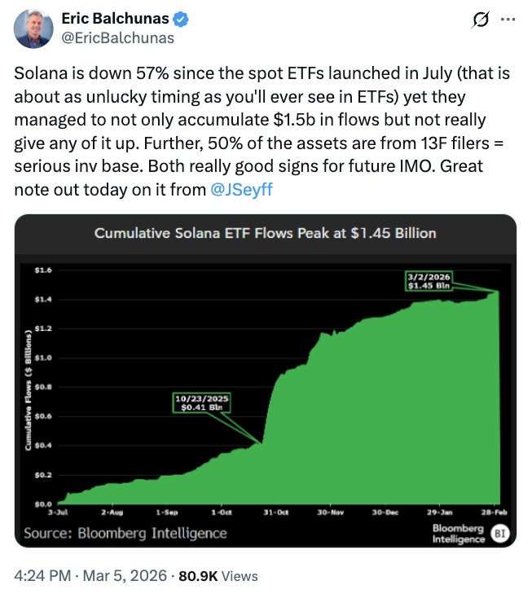
Task: Click the chart title about Solana ETF flows
Action: [265, 233]
